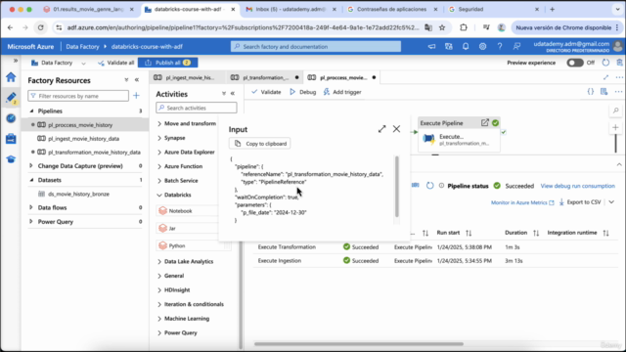The width and height of the screenshot is (626, 352).
Task: Switch to the Seguridad browser tab
Action: click(x=493, y=9)
